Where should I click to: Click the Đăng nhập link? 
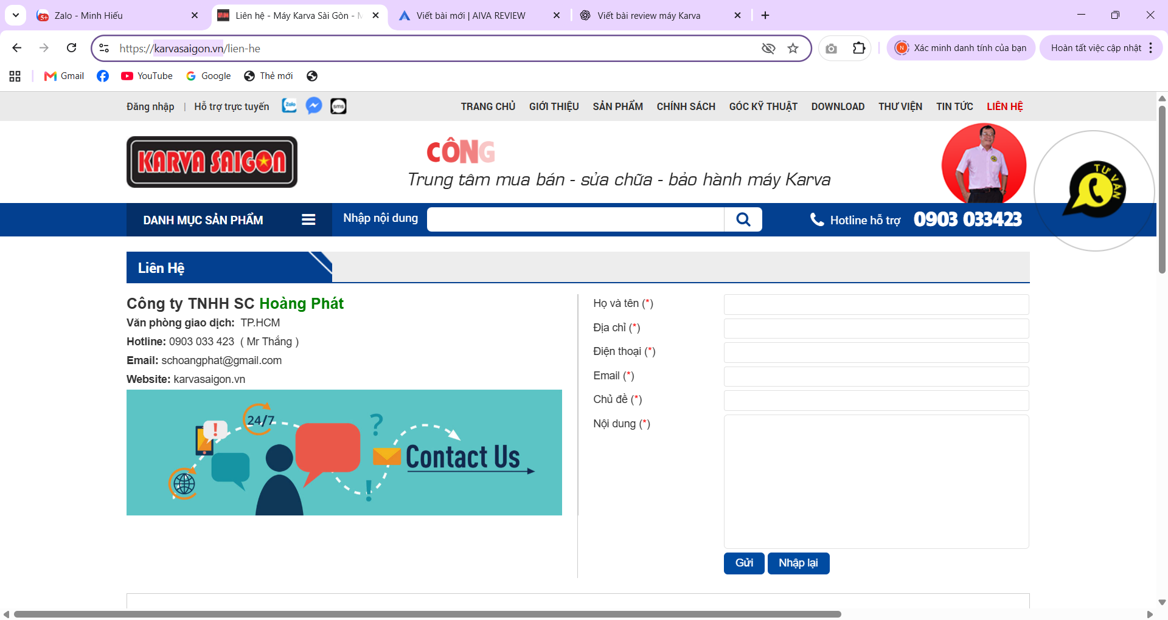[150, 106]
